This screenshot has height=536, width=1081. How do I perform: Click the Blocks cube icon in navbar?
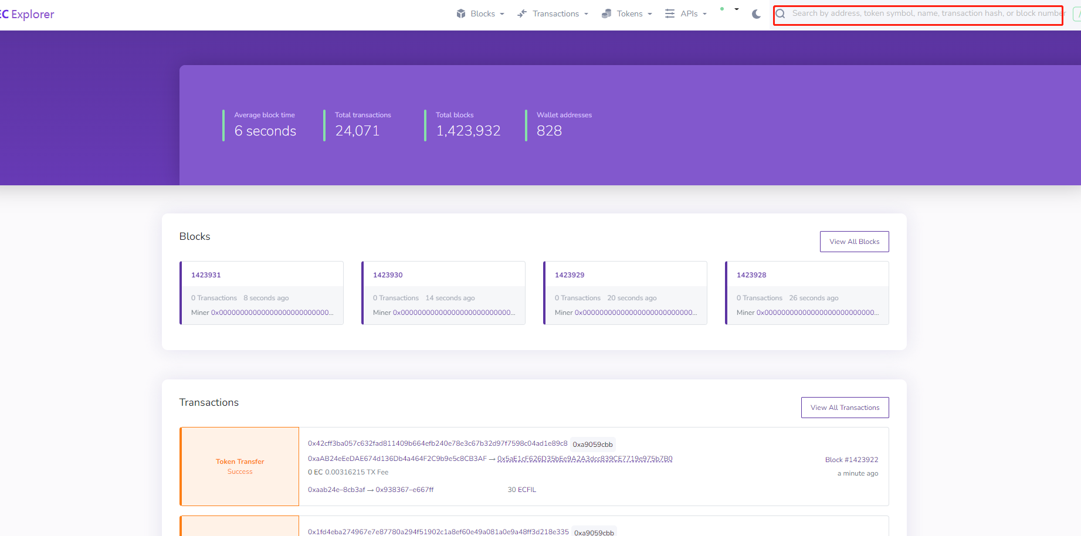[461, 13]
